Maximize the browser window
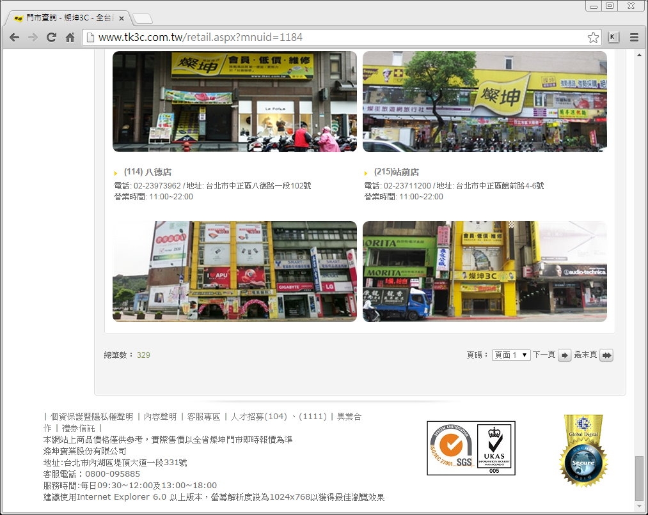 coord(610,6)
